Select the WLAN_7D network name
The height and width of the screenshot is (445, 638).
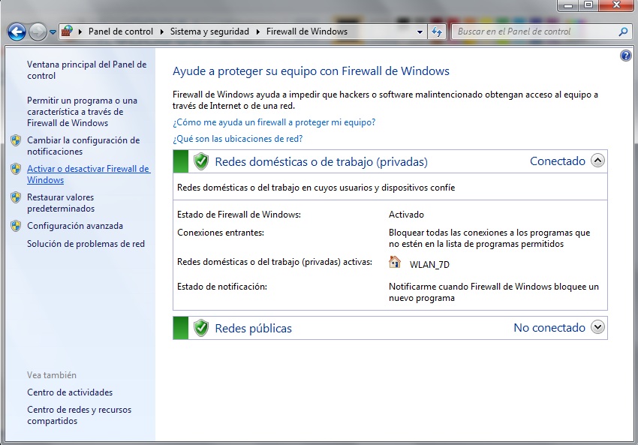tap(429, 264)
